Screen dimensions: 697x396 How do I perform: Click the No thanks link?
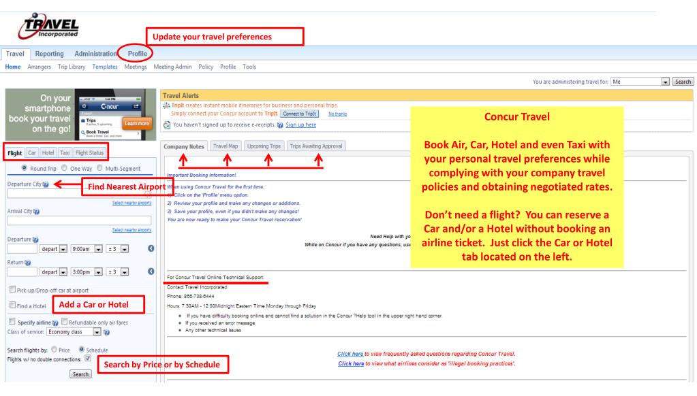point(337,114)
